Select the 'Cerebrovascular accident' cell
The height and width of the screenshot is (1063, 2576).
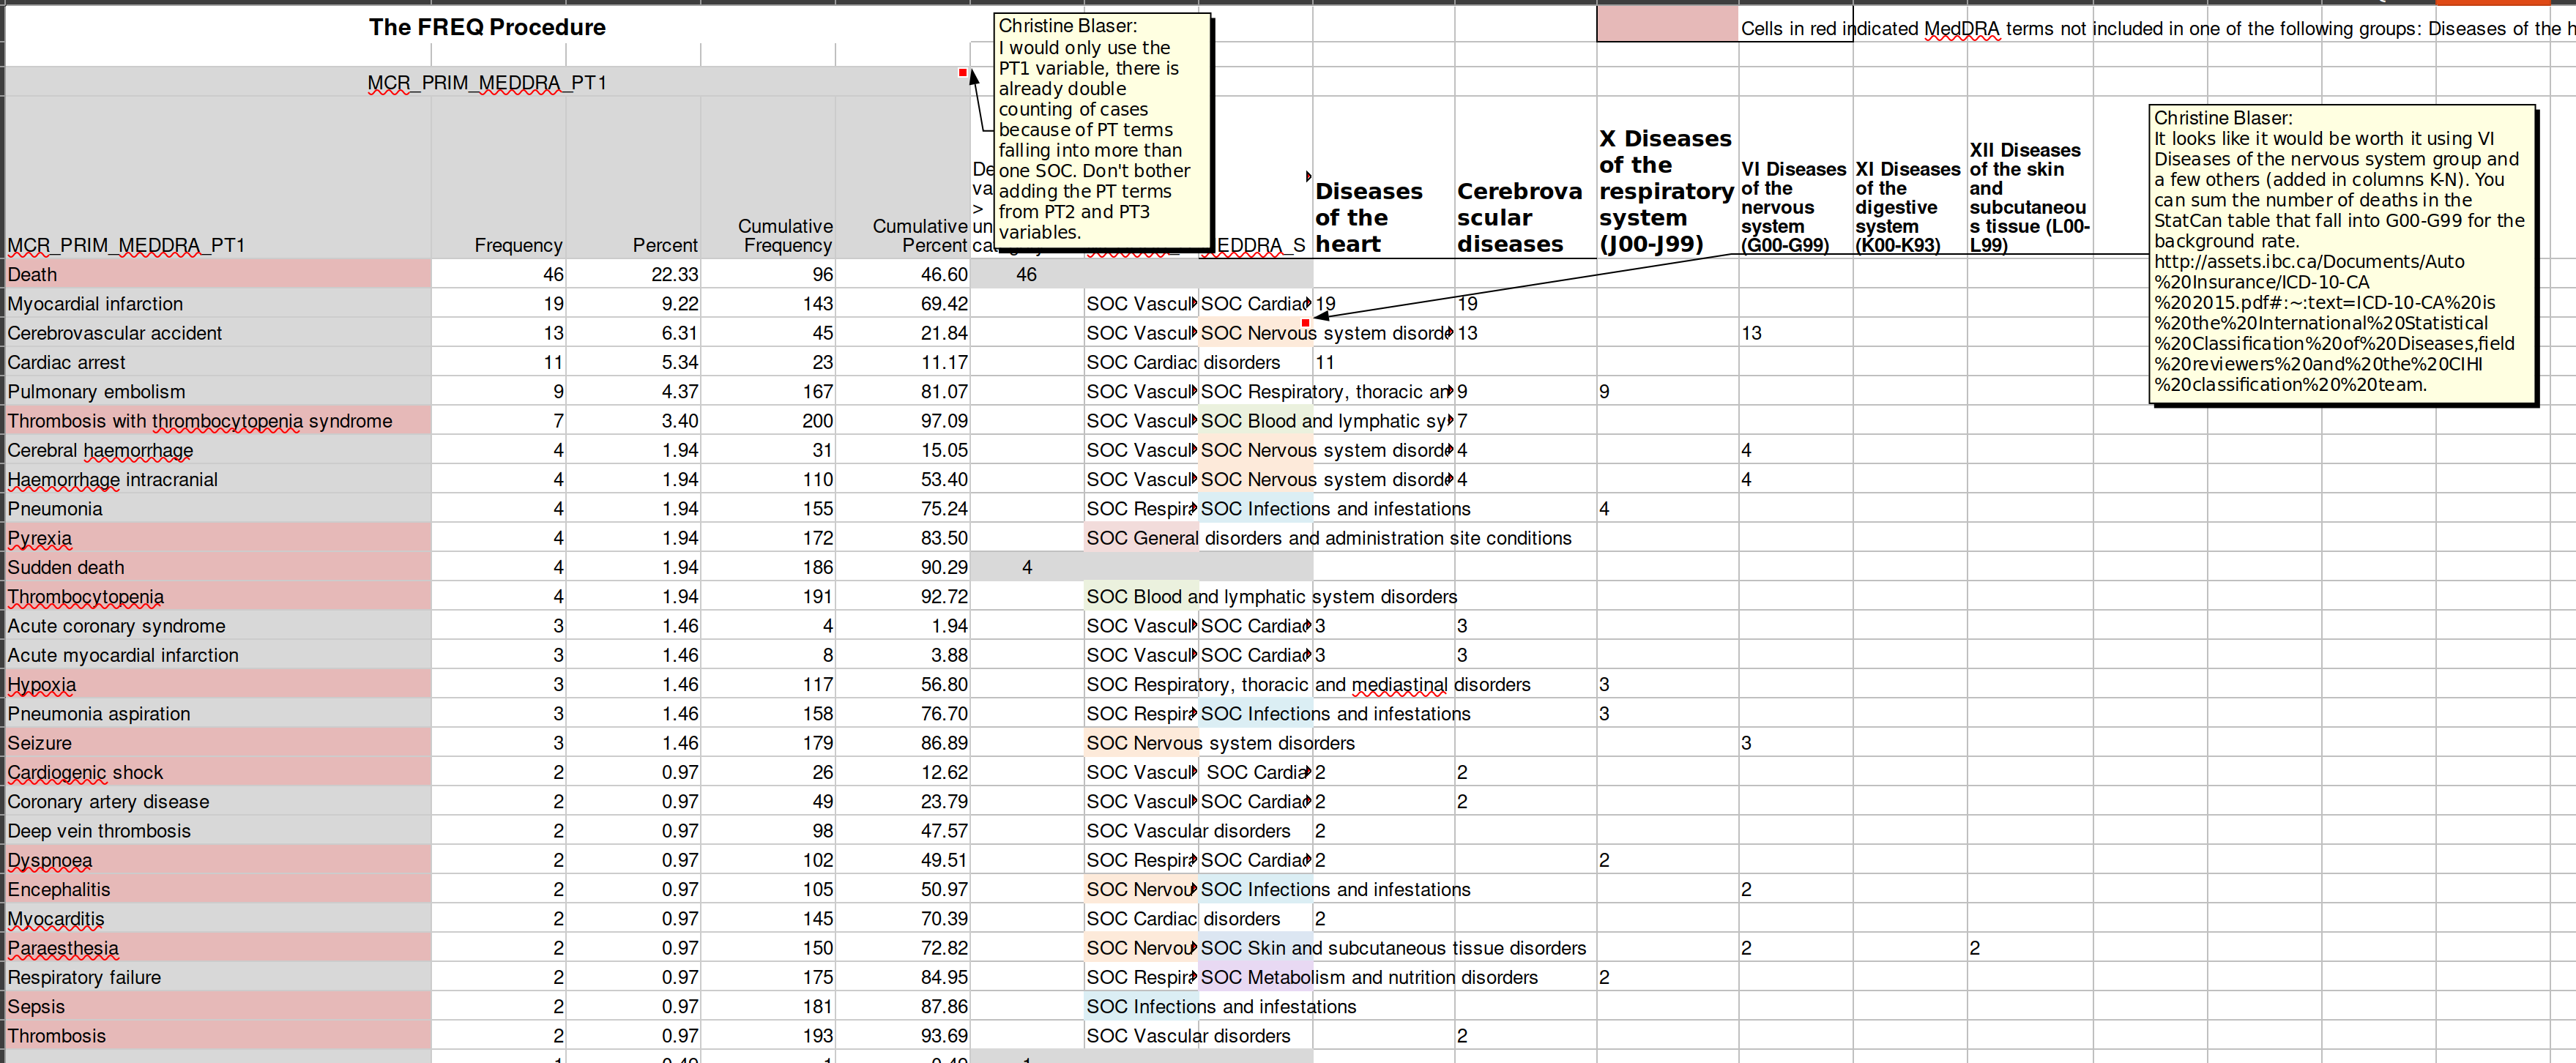218,333
